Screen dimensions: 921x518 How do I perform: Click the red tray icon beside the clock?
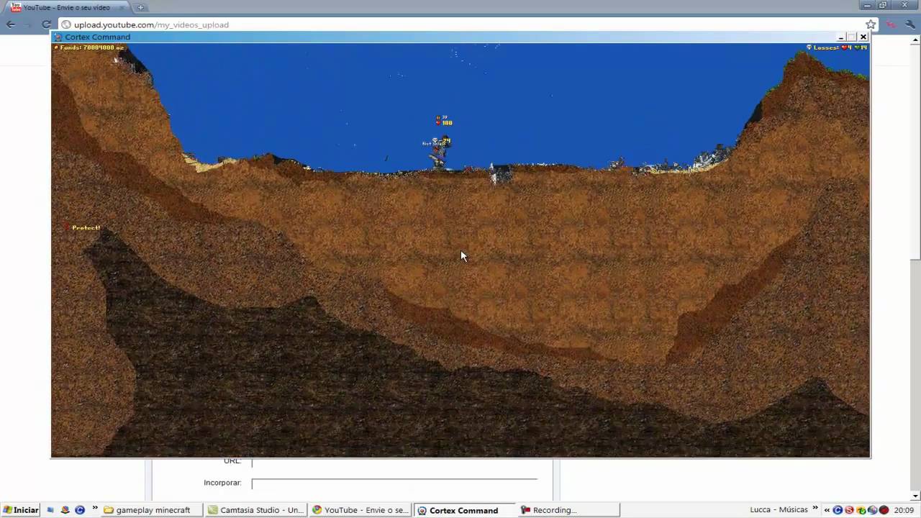pyautogui.click(x=884, y=510)
